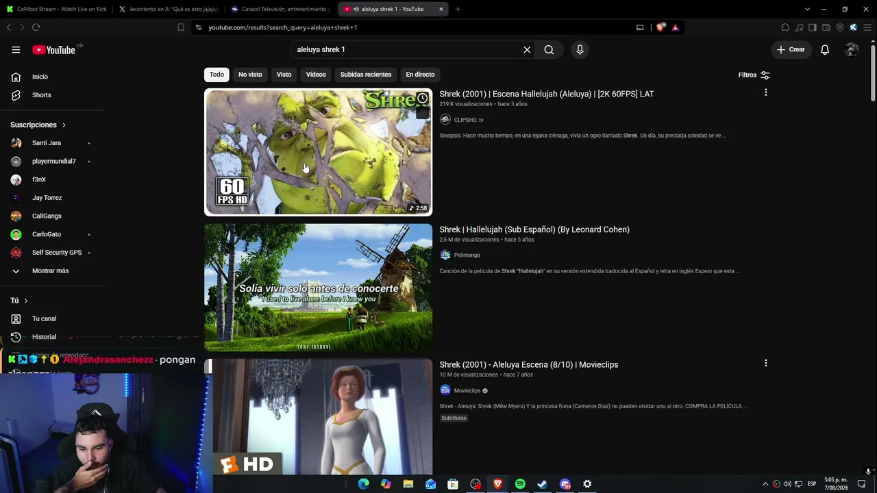This screenshot has width=877, height=493.
Task: Open the browser tab search chevron
Action: click(x=807, y=9)
